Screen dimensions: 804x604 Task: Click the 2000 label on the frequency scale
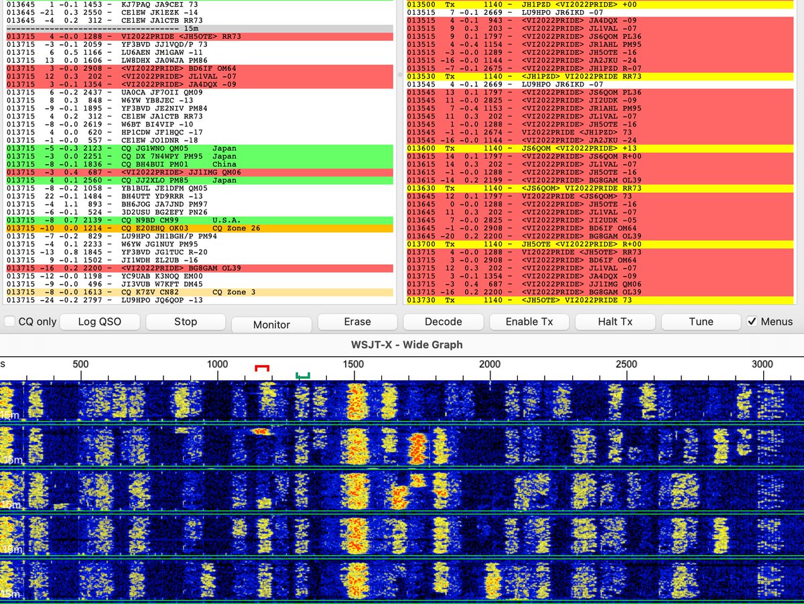pyautogui.click(x=490, y=364)
